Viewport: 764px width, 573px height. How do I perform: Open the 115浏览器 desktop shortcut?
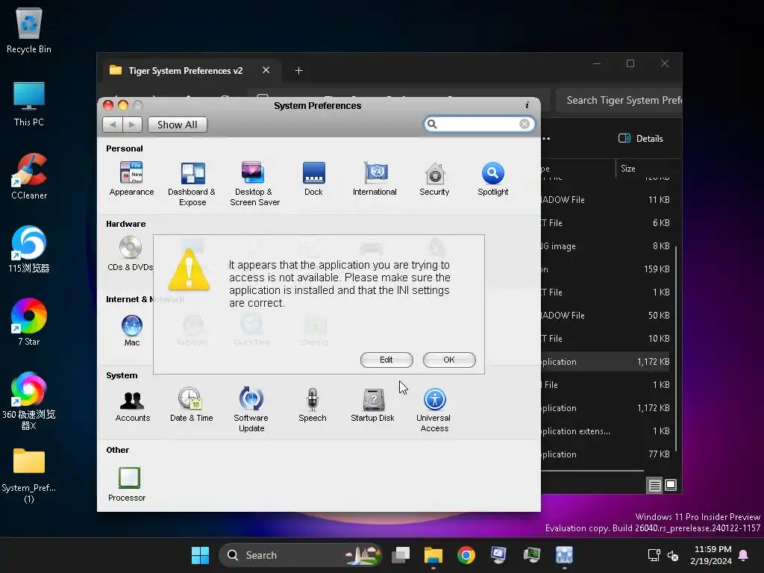point(29,249)
